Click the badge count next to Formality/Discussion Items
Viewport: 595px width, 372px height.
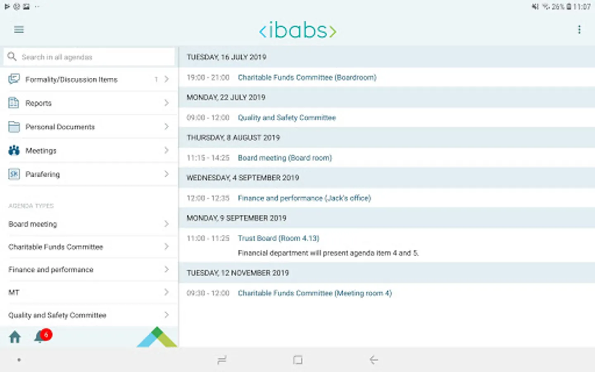(156, 79)
